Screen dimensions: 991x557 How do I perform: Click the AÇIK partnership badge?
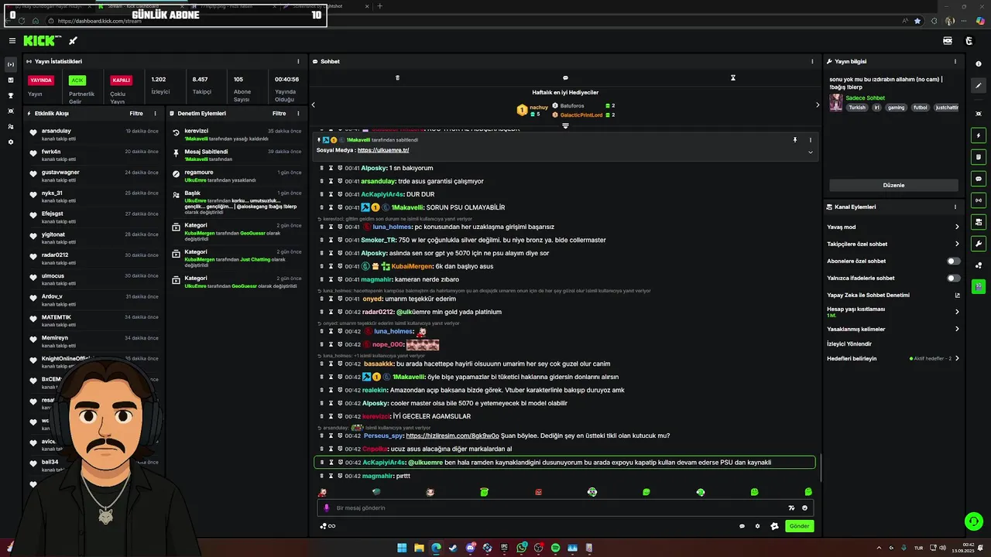click(77, 80)
